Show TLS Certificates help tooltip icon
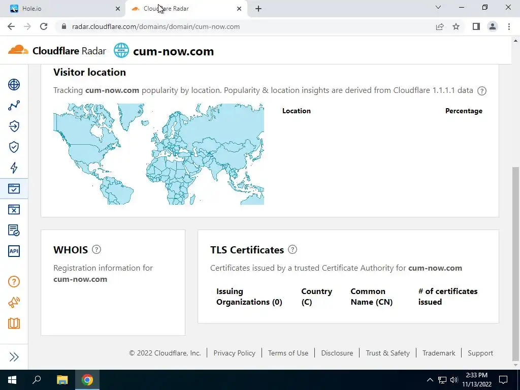The image size is (520, 390). click(292, 249)
